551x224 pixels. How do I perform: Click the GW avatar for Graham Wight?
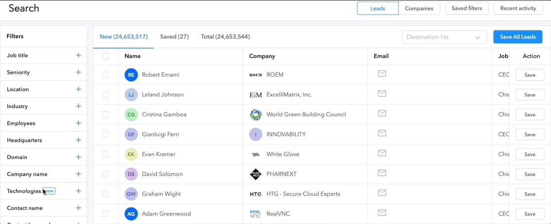pos(131,194)
